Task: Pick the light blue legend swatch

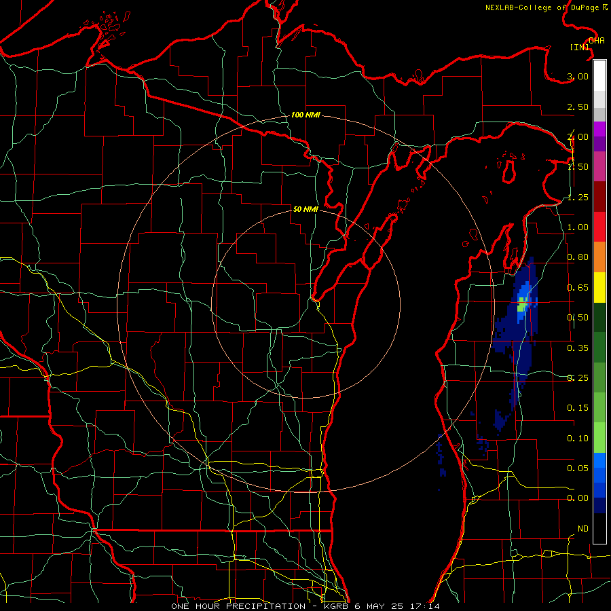Action: pos(599,460)
